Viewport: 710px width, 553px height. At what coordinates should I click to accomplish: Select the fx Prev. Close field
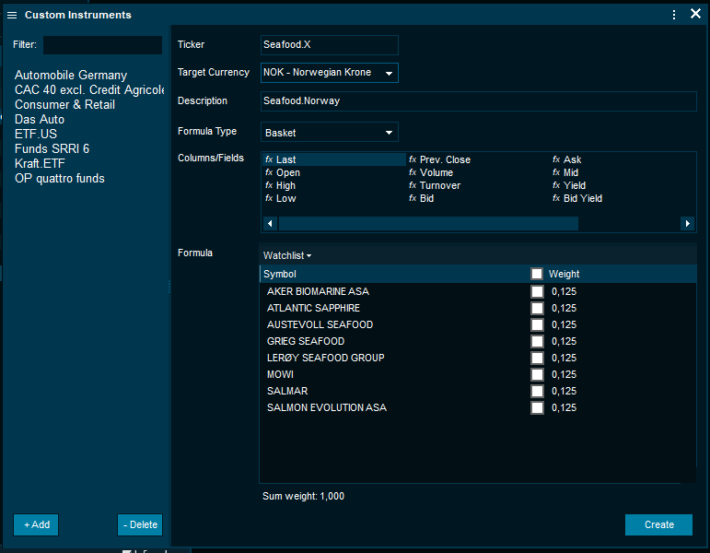pos(444,159)
